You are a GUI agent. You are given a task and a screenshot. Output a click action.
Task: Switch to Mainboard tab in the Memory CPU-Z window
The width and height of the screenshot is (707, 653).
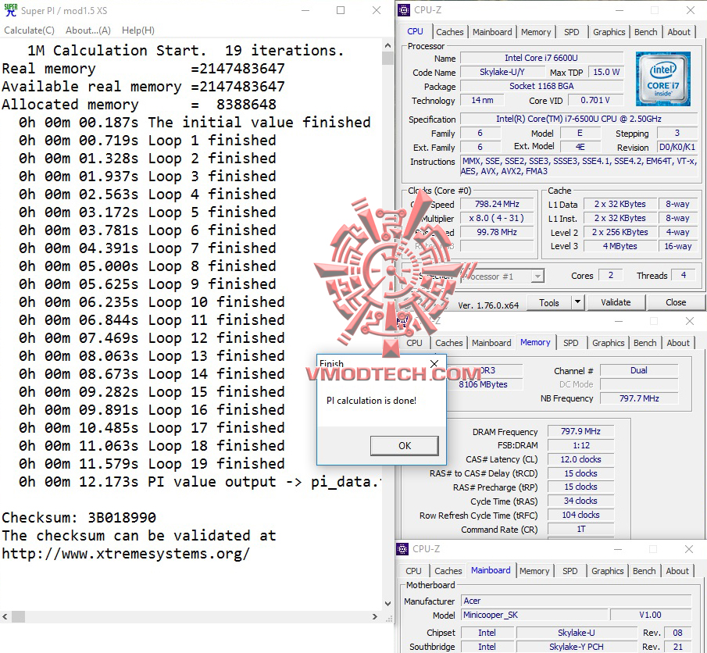(491, 343)
